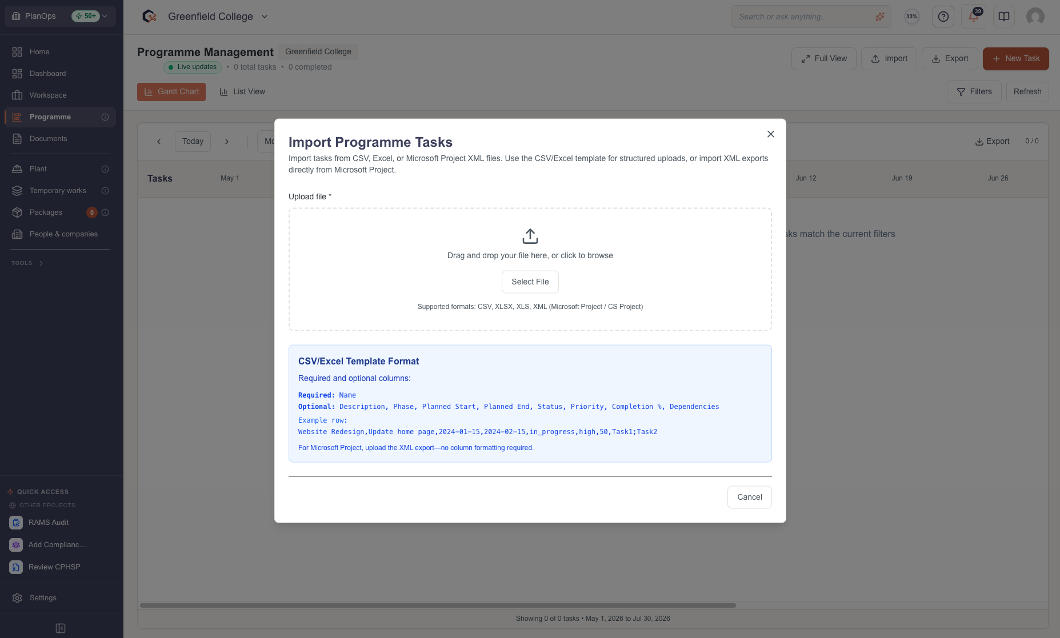Image resolution: width=1060 pixels, height=638 pixels.
Task: Click the Greenfield College tag badge
Action: click(318, 52)
